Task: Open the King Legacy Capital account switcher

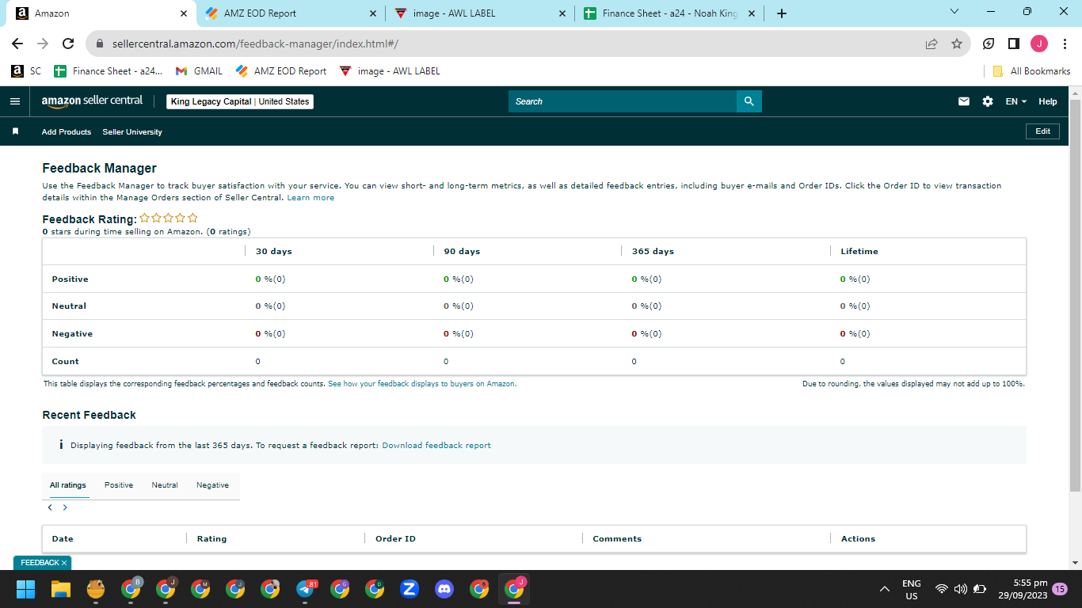Action: click(240, 101)
